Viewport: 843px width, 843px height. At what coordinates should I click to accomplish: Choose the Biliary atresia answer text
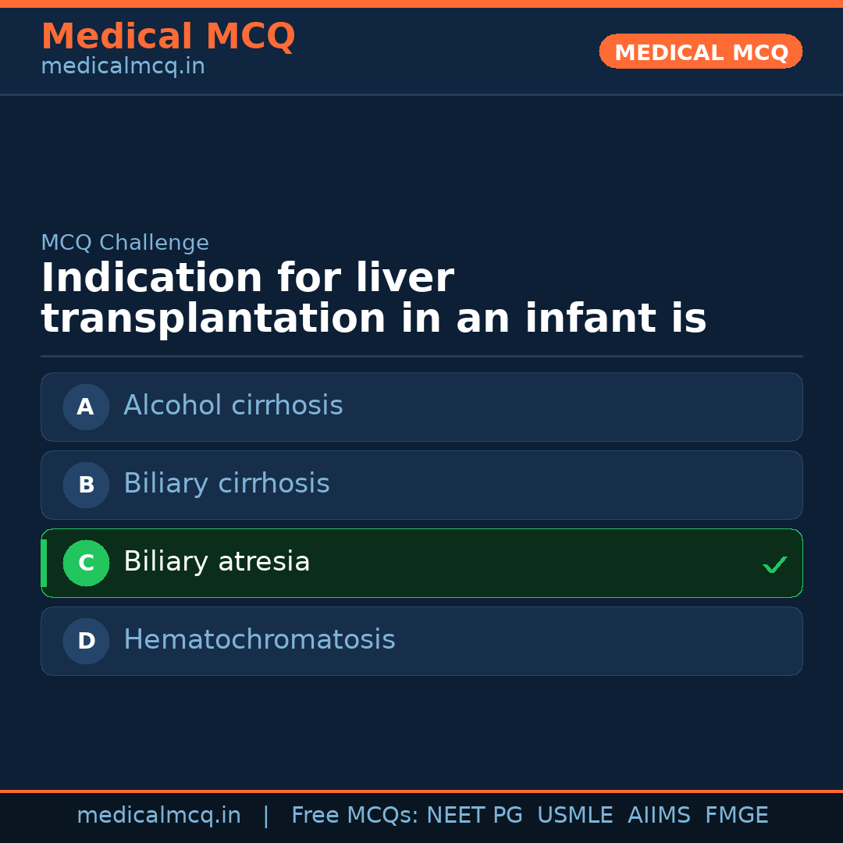217,562
